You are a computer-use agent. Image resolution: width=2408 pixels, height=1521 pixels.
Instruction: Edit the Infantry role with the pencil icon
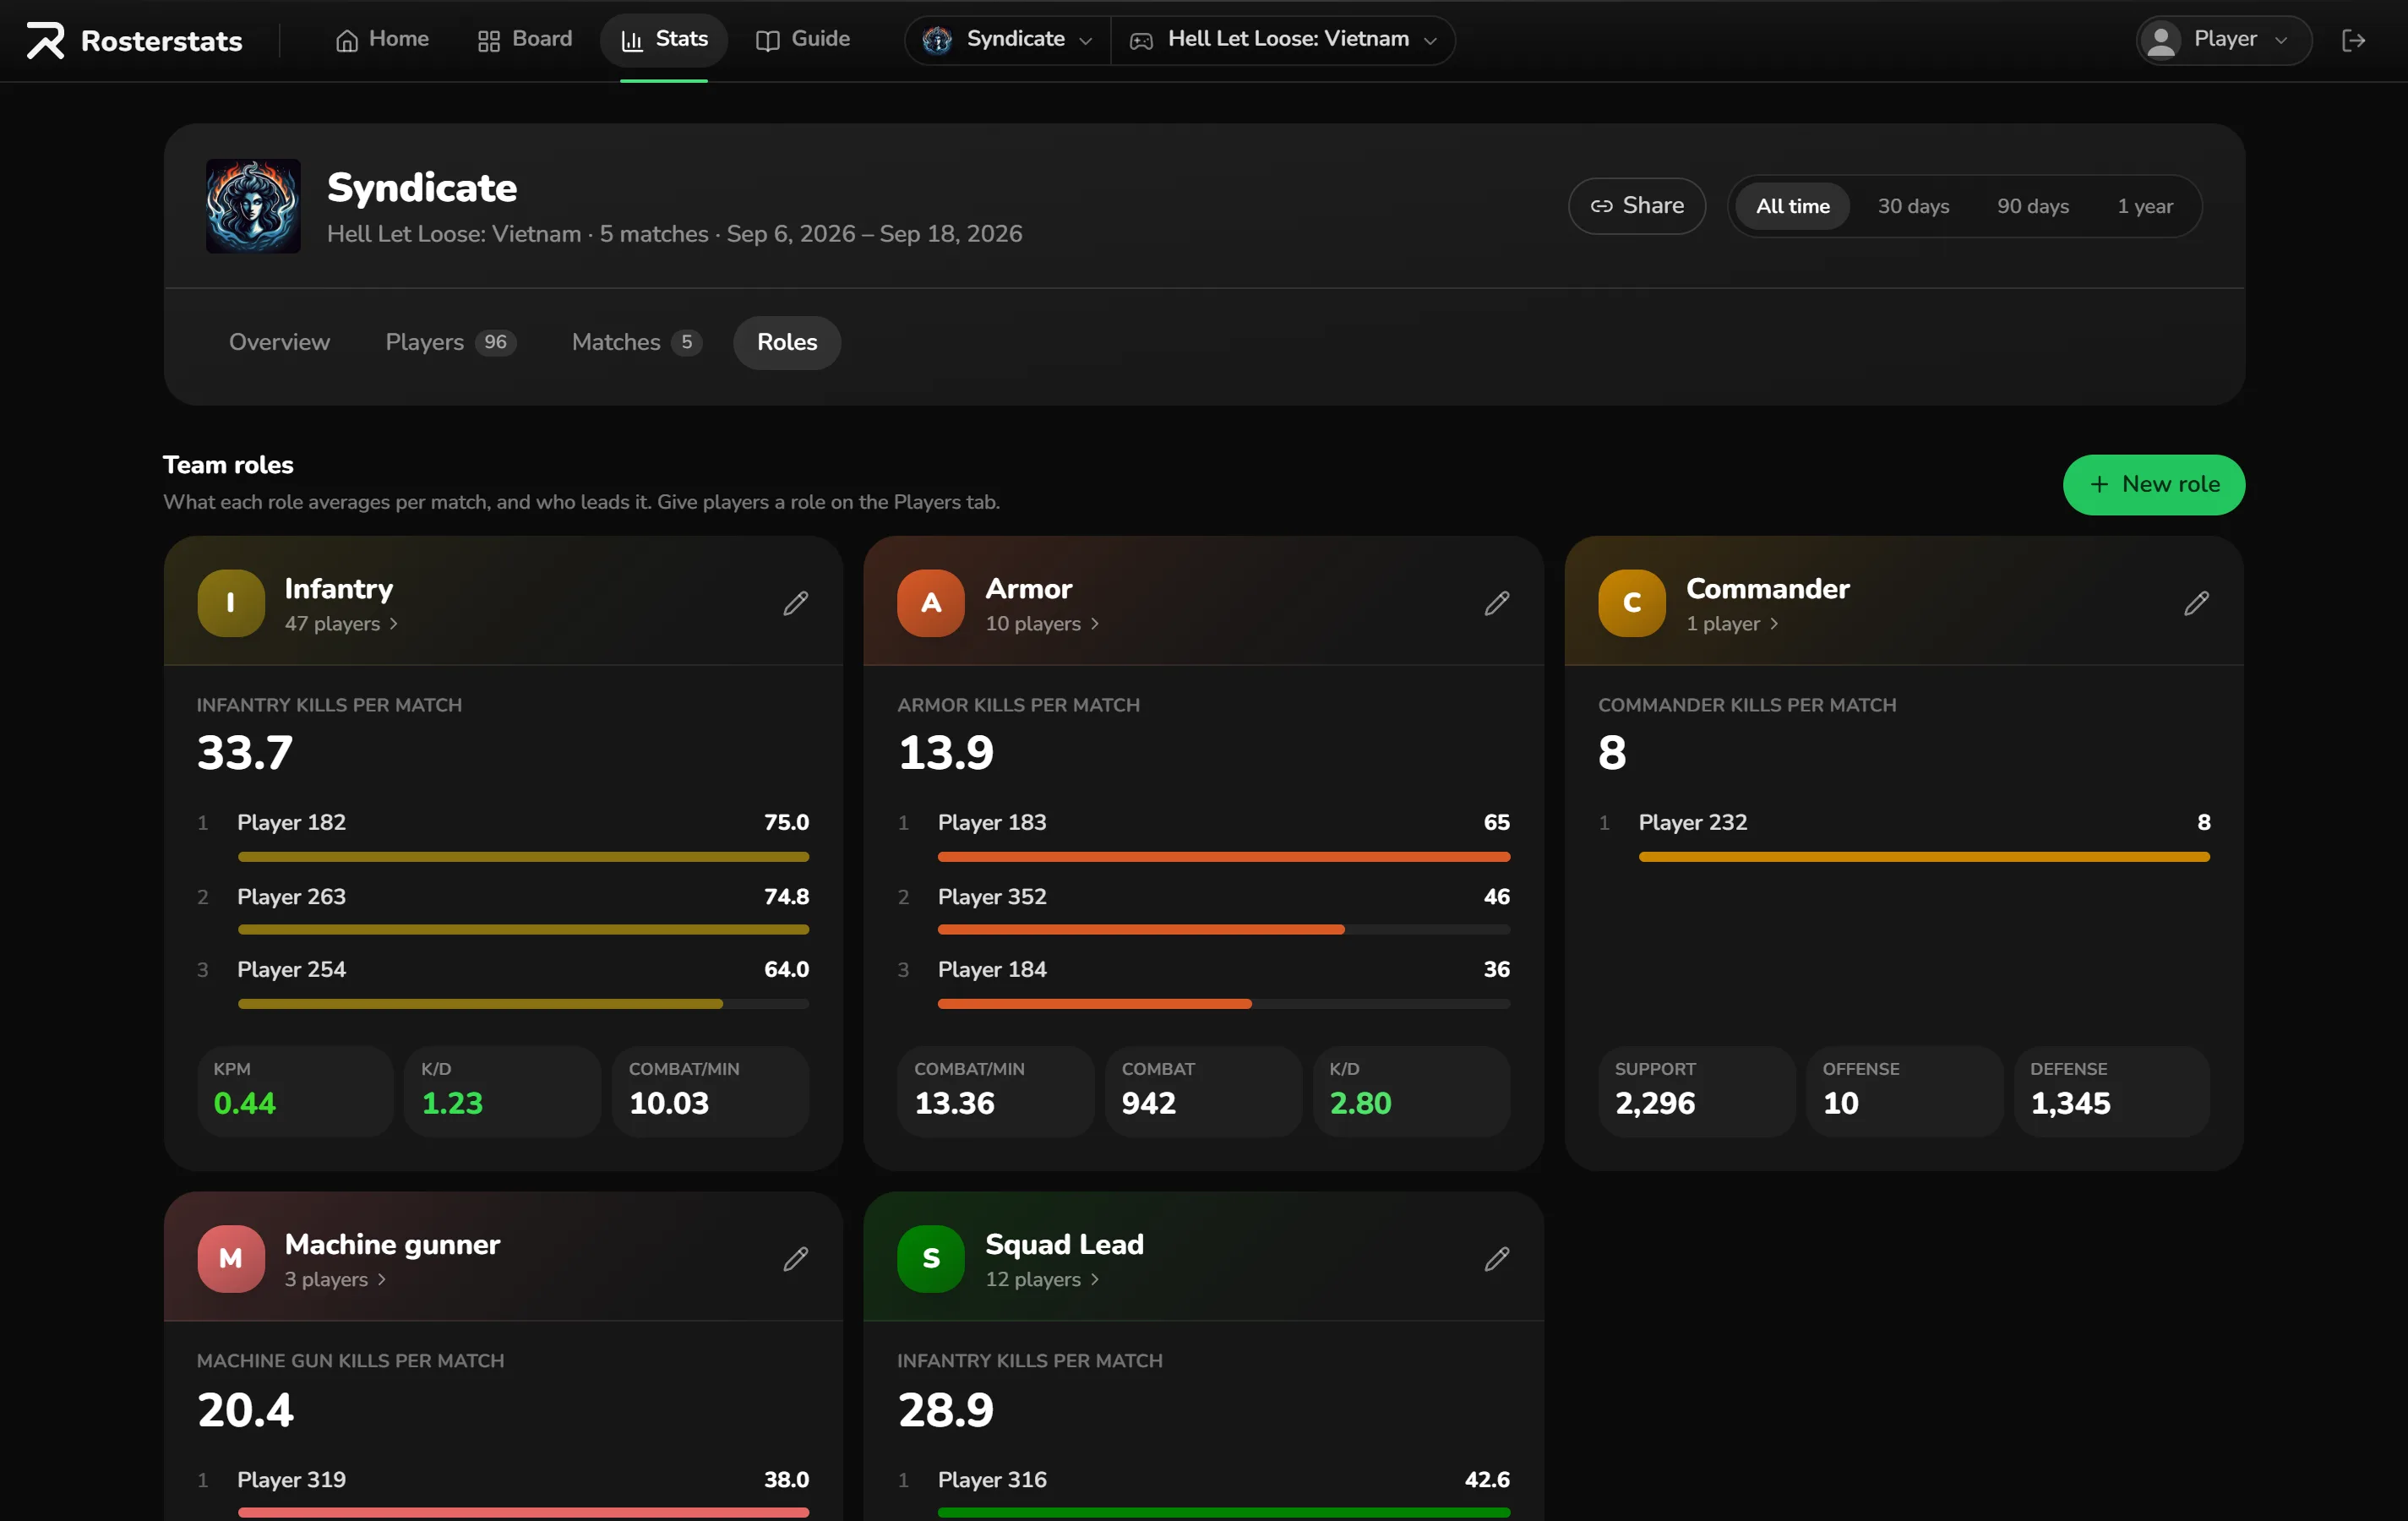click(x=795, y=603)
